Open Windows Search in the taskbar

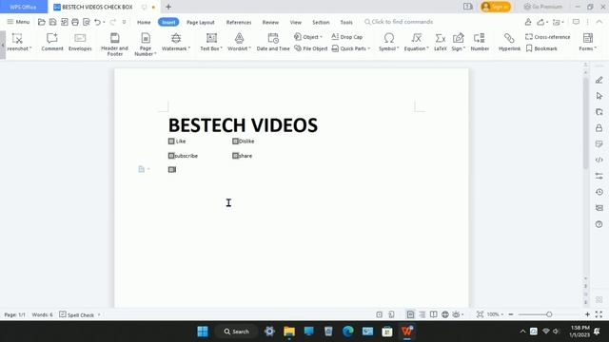(236, 332)
